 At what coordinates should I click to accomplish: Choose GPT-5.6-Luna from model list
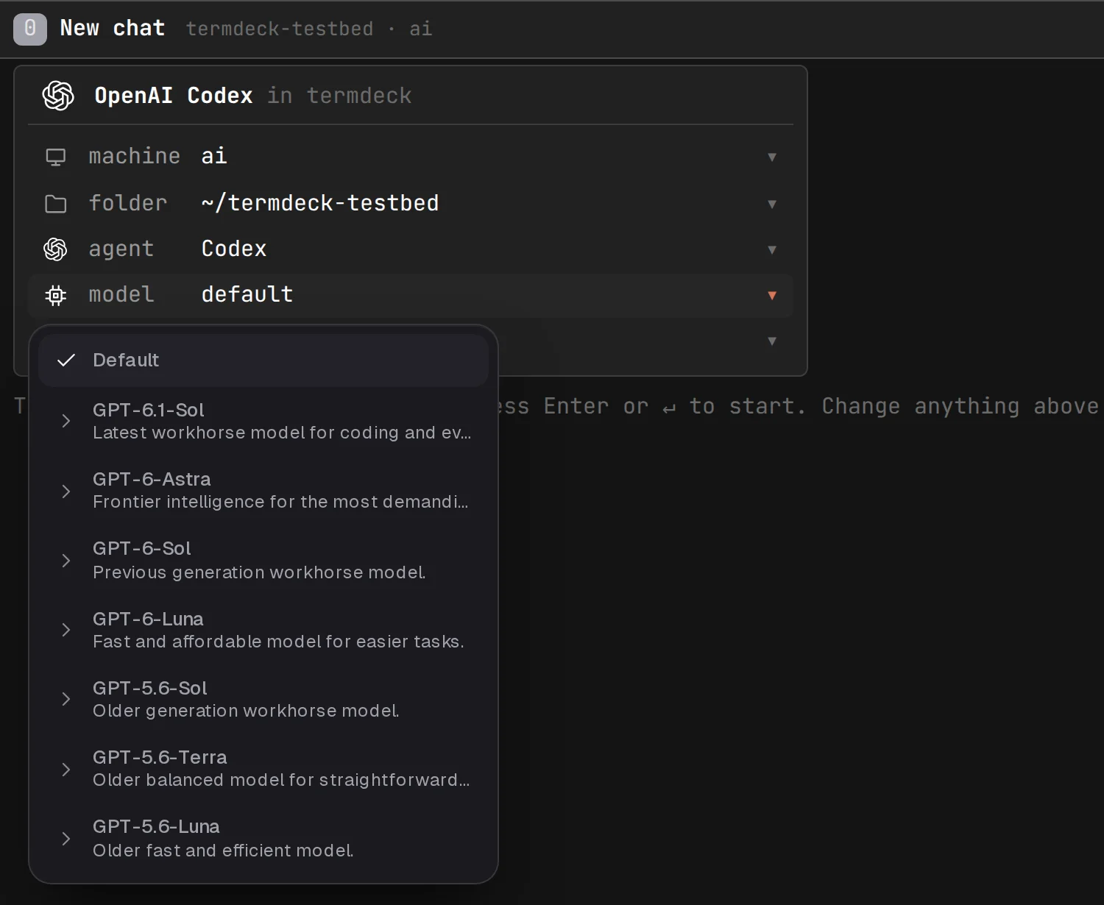[263, 839]
